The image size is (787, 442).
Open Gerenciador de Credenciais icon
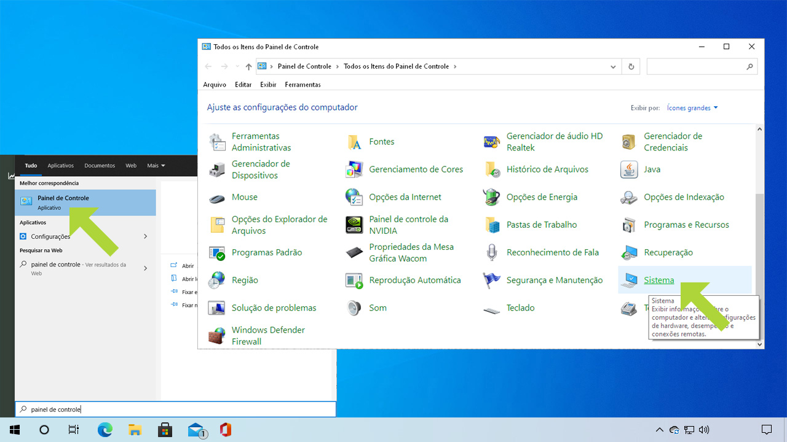click(x=629, y=142)
